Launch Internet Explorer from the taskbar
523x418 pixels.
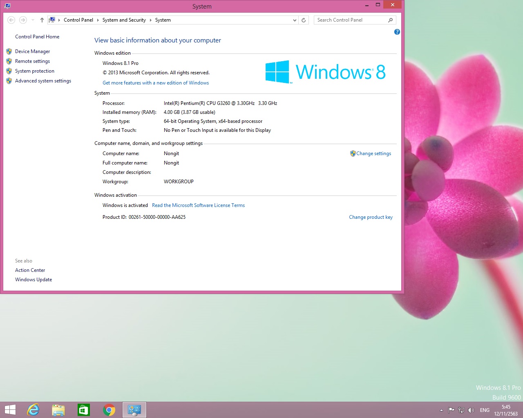[33, 410]
